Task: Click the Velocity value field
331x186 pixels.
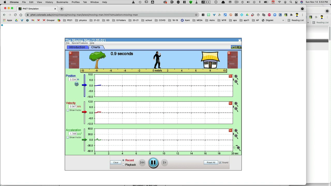Action: (x=73, y=106)
